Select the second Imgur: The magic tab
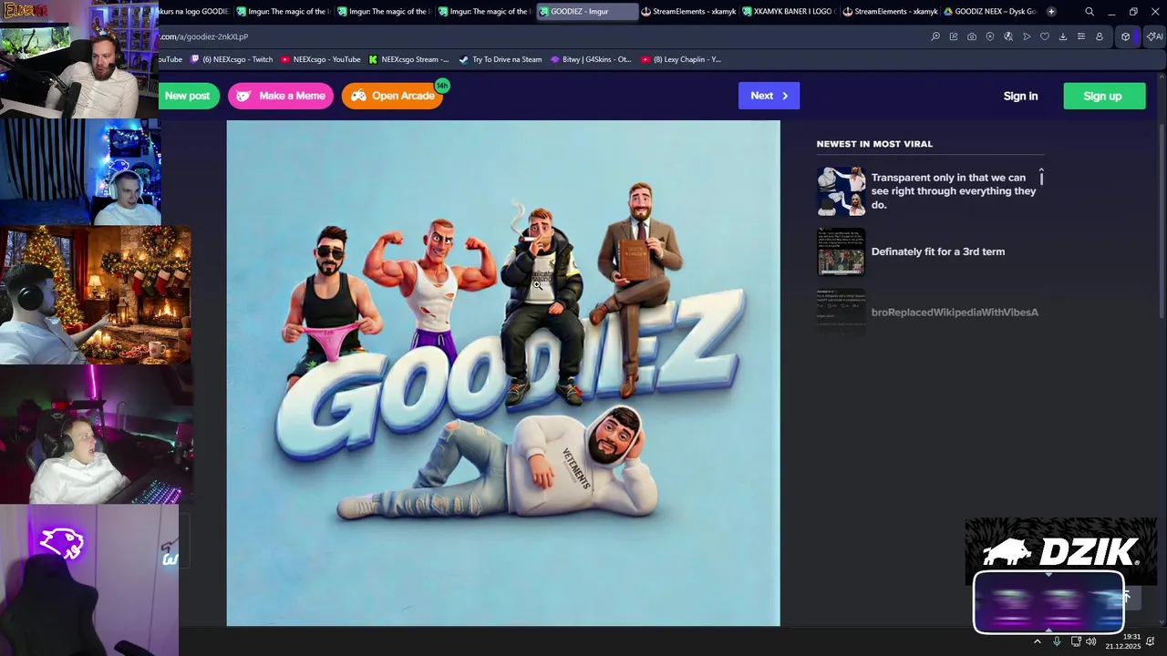1167x656 pixels. [383, 12]
